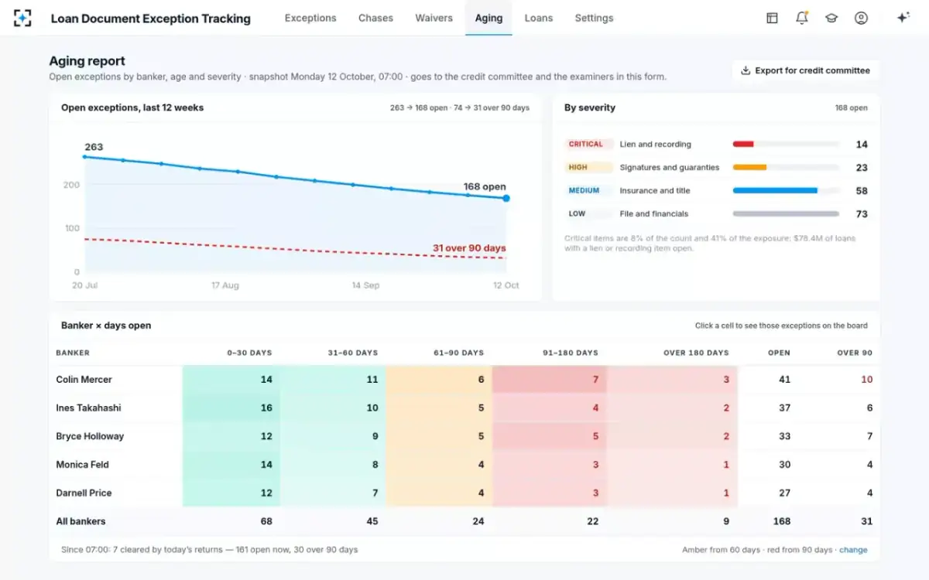Click the 'change' threshold link

pyautogui.click(x=853, y=550)
